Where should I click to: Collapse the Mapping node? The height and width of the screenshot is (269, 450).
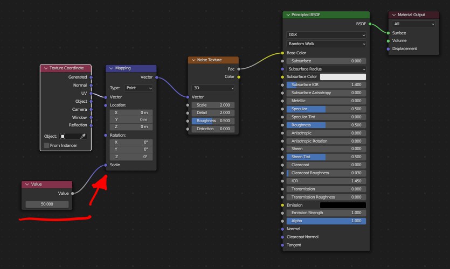pos(111,68)
